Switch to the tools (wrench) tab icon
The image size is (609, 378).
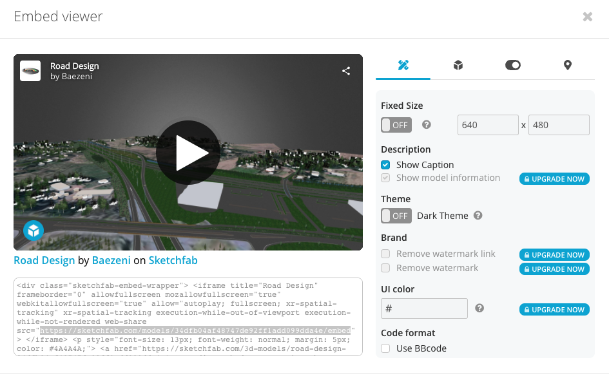(x=403, y=64)
